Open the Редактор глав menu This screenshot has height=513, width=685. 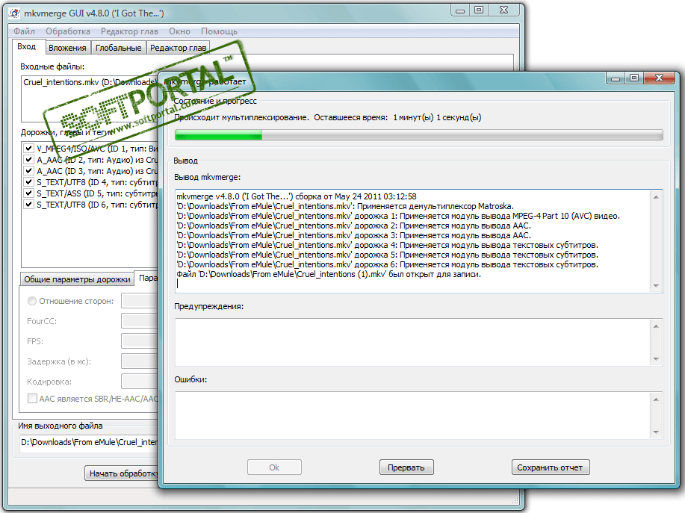pos(129,31)
